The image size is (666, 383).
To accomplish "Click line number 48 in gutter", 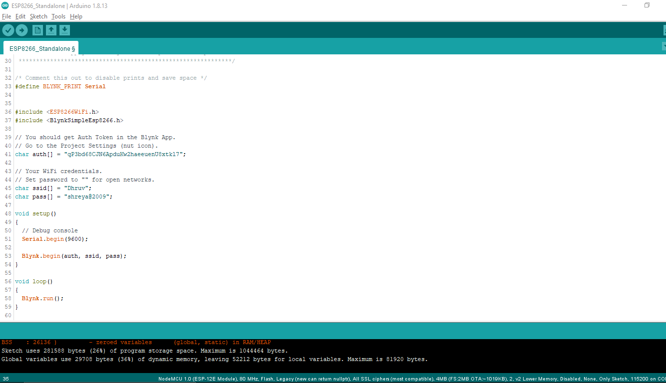I will [x=7, y=213].
